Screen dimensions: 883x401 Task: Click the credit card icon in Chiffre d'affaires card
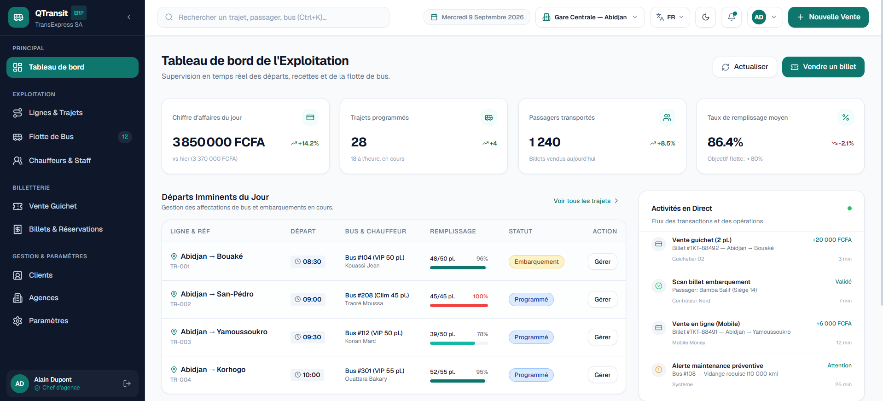pyautogui.click(x=310, y=117)
